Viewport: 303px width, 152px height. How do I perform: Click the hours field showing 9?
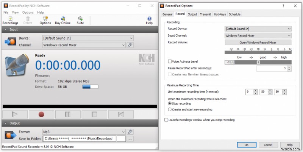coord(250,92)
